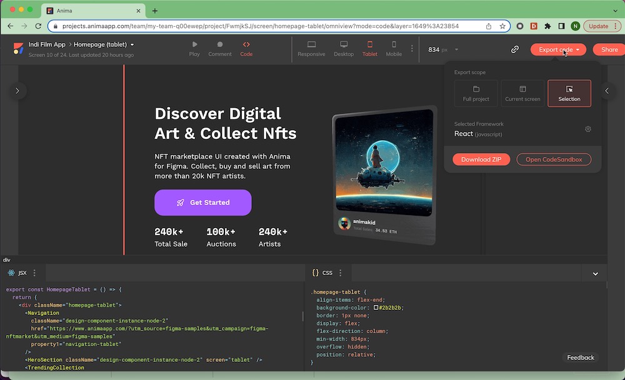Choose Full project export scope

click(476, 93)
